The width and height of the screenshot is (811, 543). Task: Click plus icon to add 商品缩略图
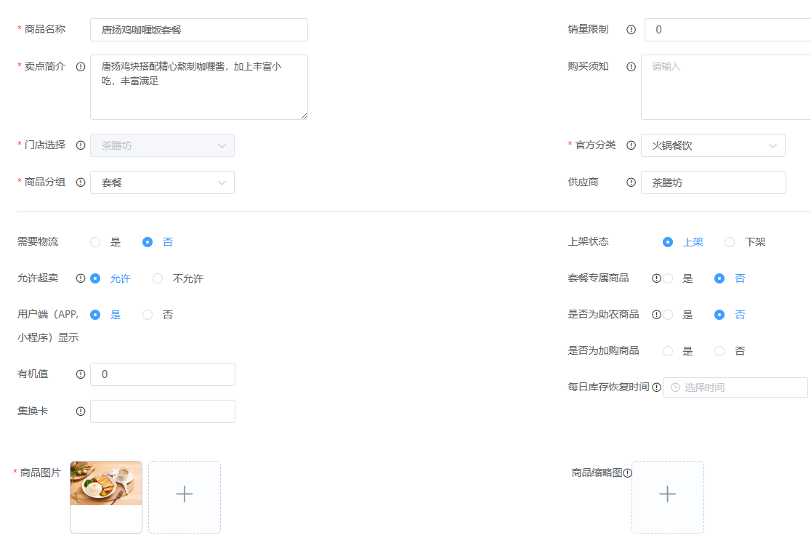(667, 494)
